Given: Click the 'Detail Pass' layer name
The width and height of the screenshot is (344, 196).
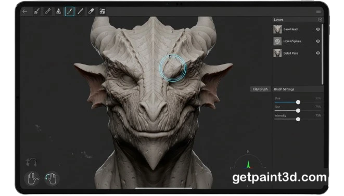Looking at the screenshot, I should click(290, 53).
